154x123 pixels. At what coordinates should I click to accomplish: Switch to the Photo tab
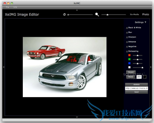tap(146, 14)
